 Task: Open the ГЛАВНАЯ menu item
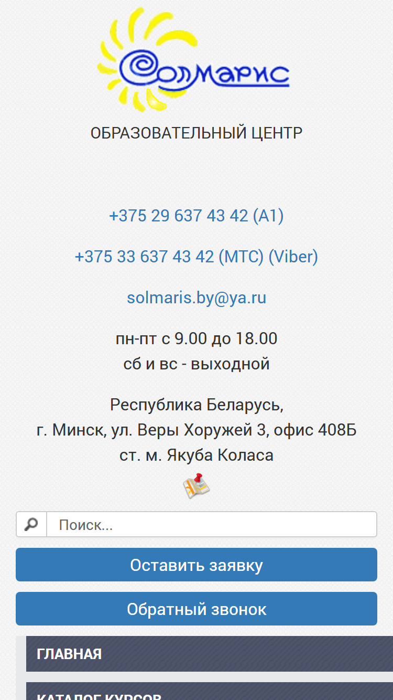coord(210,654)
